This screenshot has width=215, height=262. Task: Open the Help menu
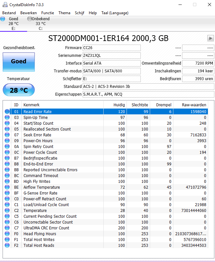tap(93, 13)
